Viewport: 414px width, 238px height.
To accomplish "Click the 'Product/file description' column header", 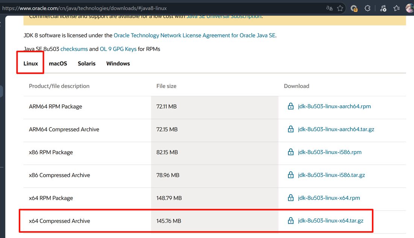I will 59,86.
